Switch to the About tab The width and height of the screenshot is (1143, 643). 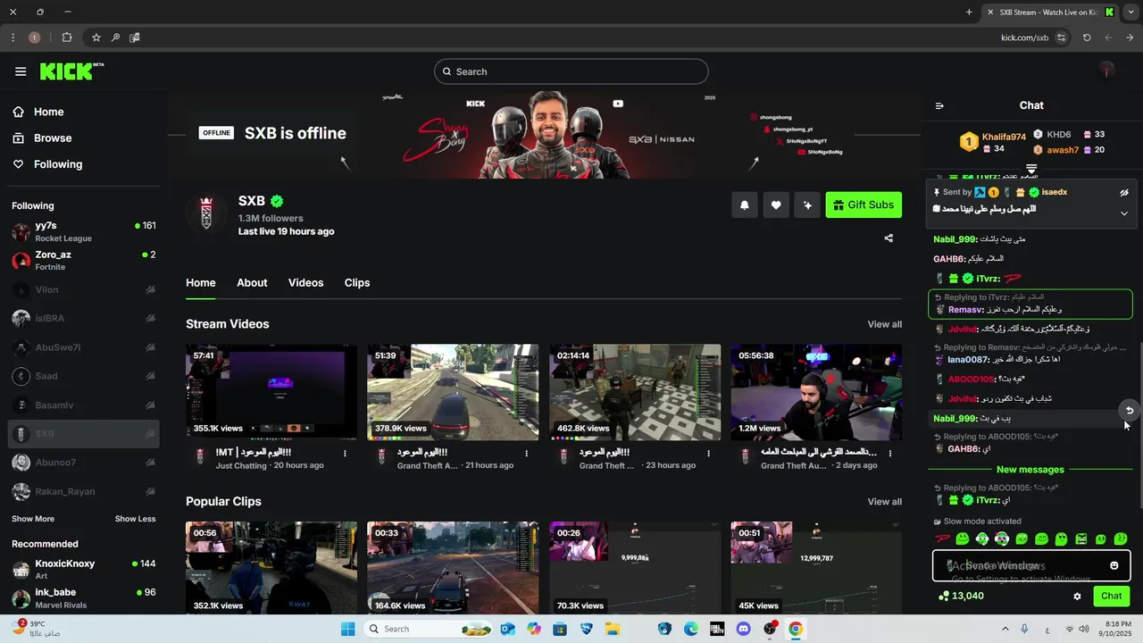[x=252, y=282]
